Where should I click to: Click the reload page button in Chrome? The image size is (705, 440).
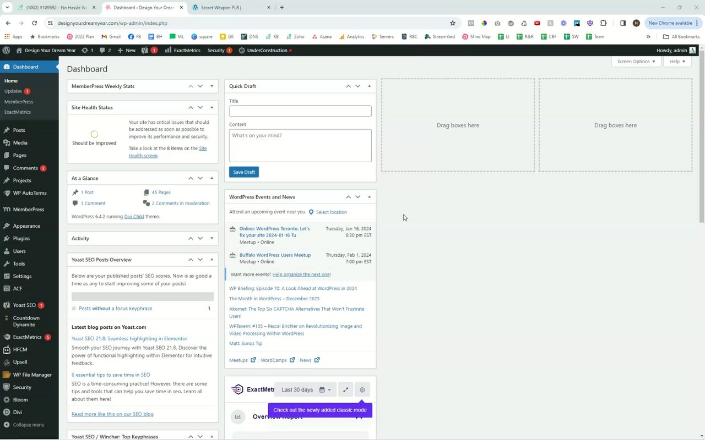pos(34,23)
